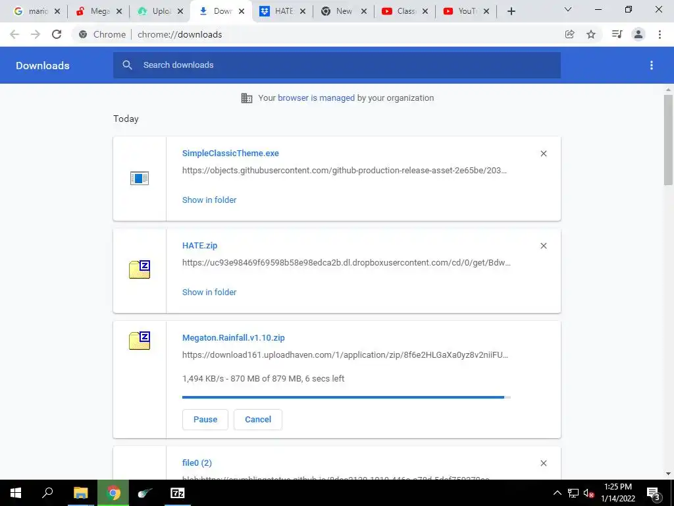
Task: Click the managed organization building icon
Action: (x=247, y=98)
